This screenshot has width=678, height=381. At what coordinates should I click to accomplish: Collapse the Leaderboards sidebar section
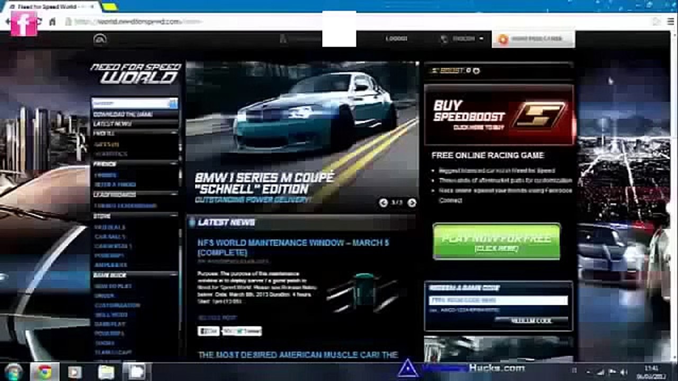pos(174,195)
